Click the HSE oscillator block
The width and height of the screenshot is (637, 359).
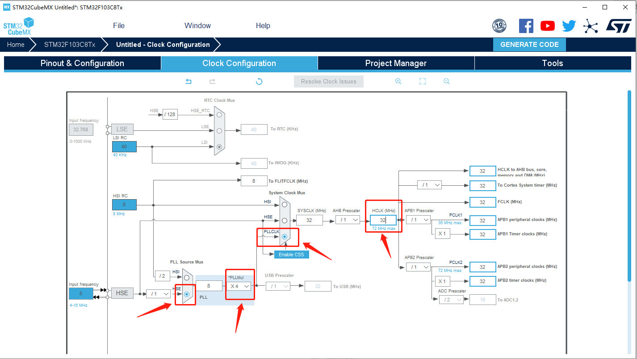[122, 293]
